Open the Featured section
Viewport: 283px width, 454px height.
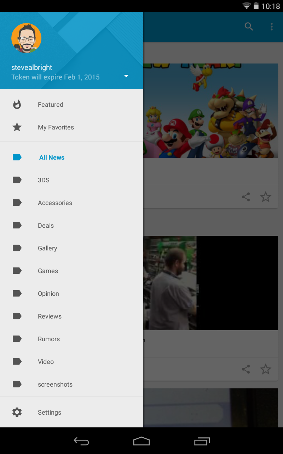(71, 105)
